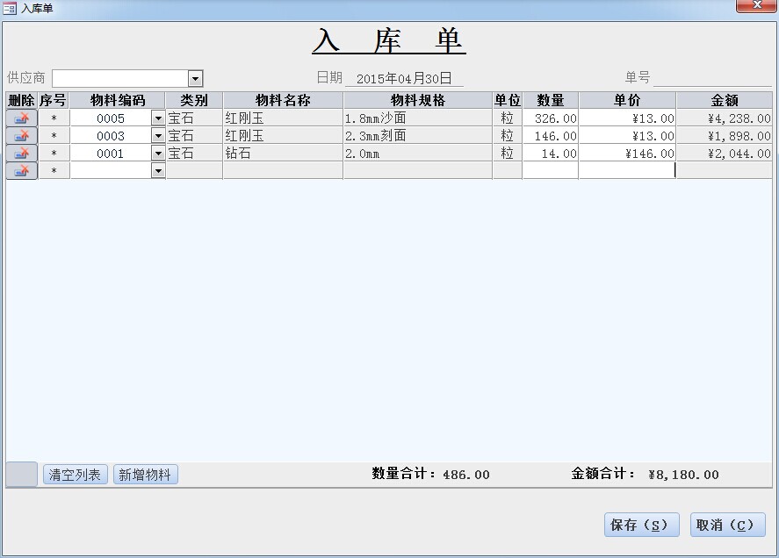Expand the material code dropdown for 0001
The image size is (779, 558).
point(158,153)
